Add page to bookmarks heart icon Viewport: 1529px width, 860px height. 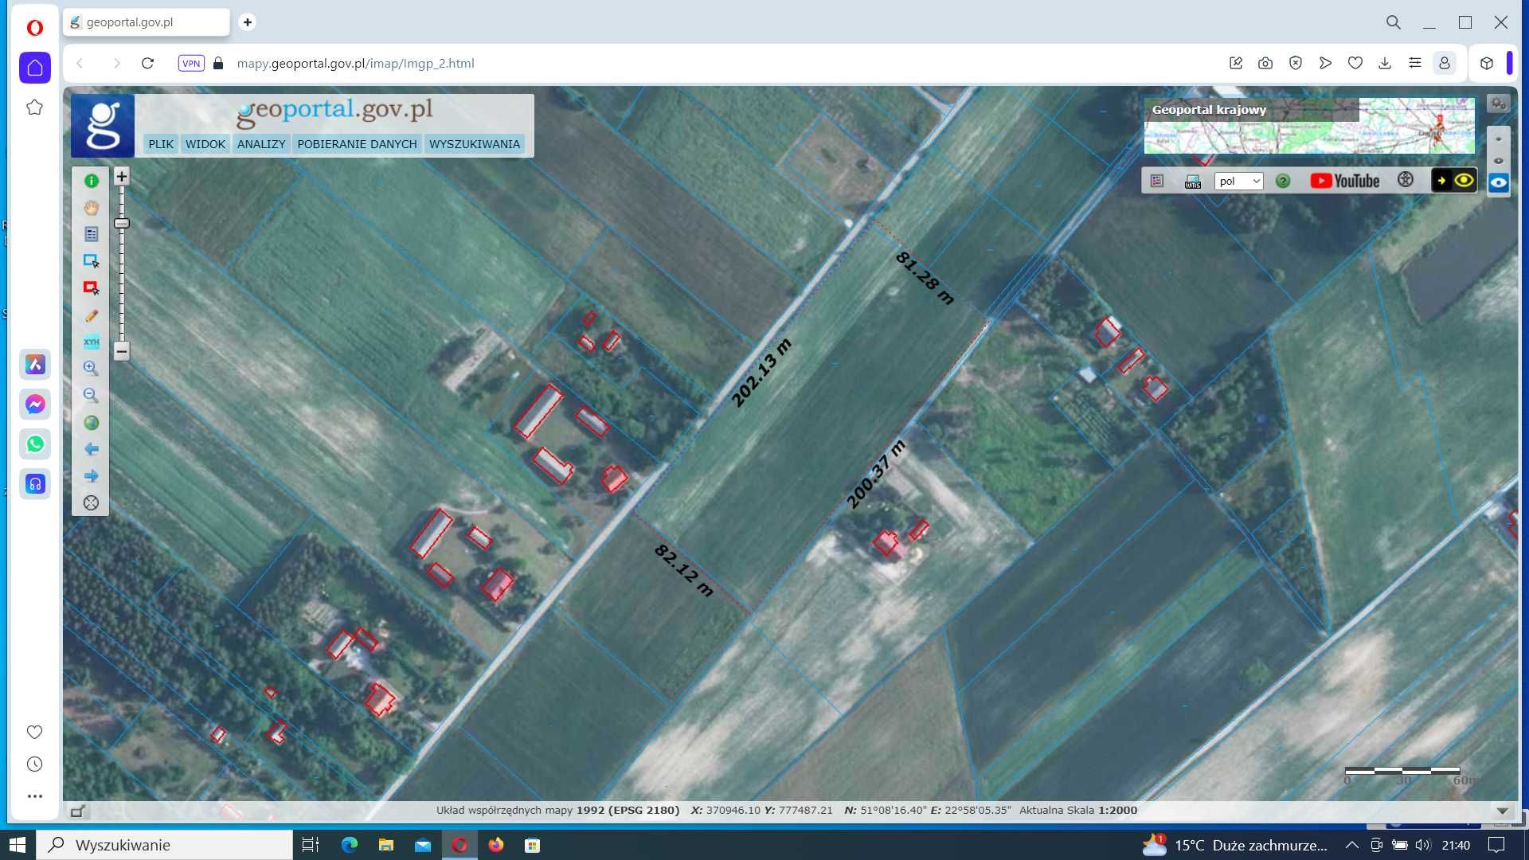[x=1355, y=63]
